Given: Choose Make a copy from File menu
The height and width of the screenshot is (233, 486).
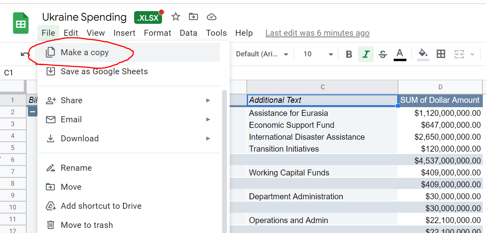Looking at the screenshot, I should pos(129,52).
